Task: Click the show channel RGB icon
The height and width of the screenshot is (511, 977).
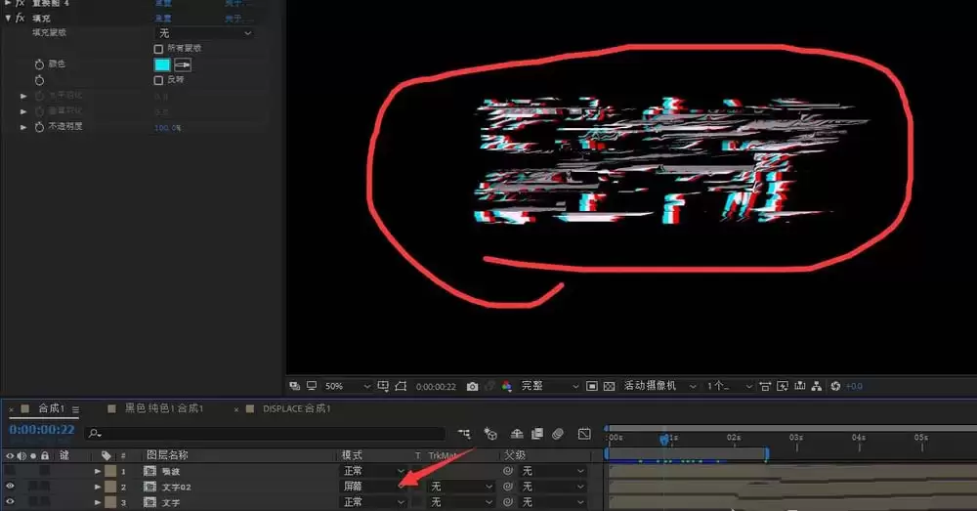Action: pyautogui.click(x=506, y=386)
